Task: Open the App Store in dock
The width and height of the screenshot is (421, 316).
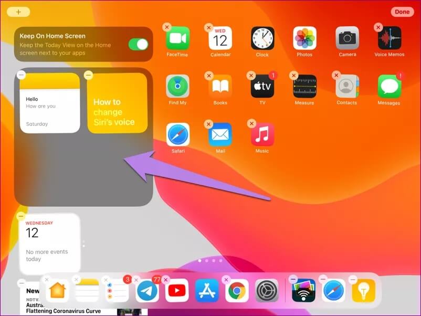Action: 207,290
